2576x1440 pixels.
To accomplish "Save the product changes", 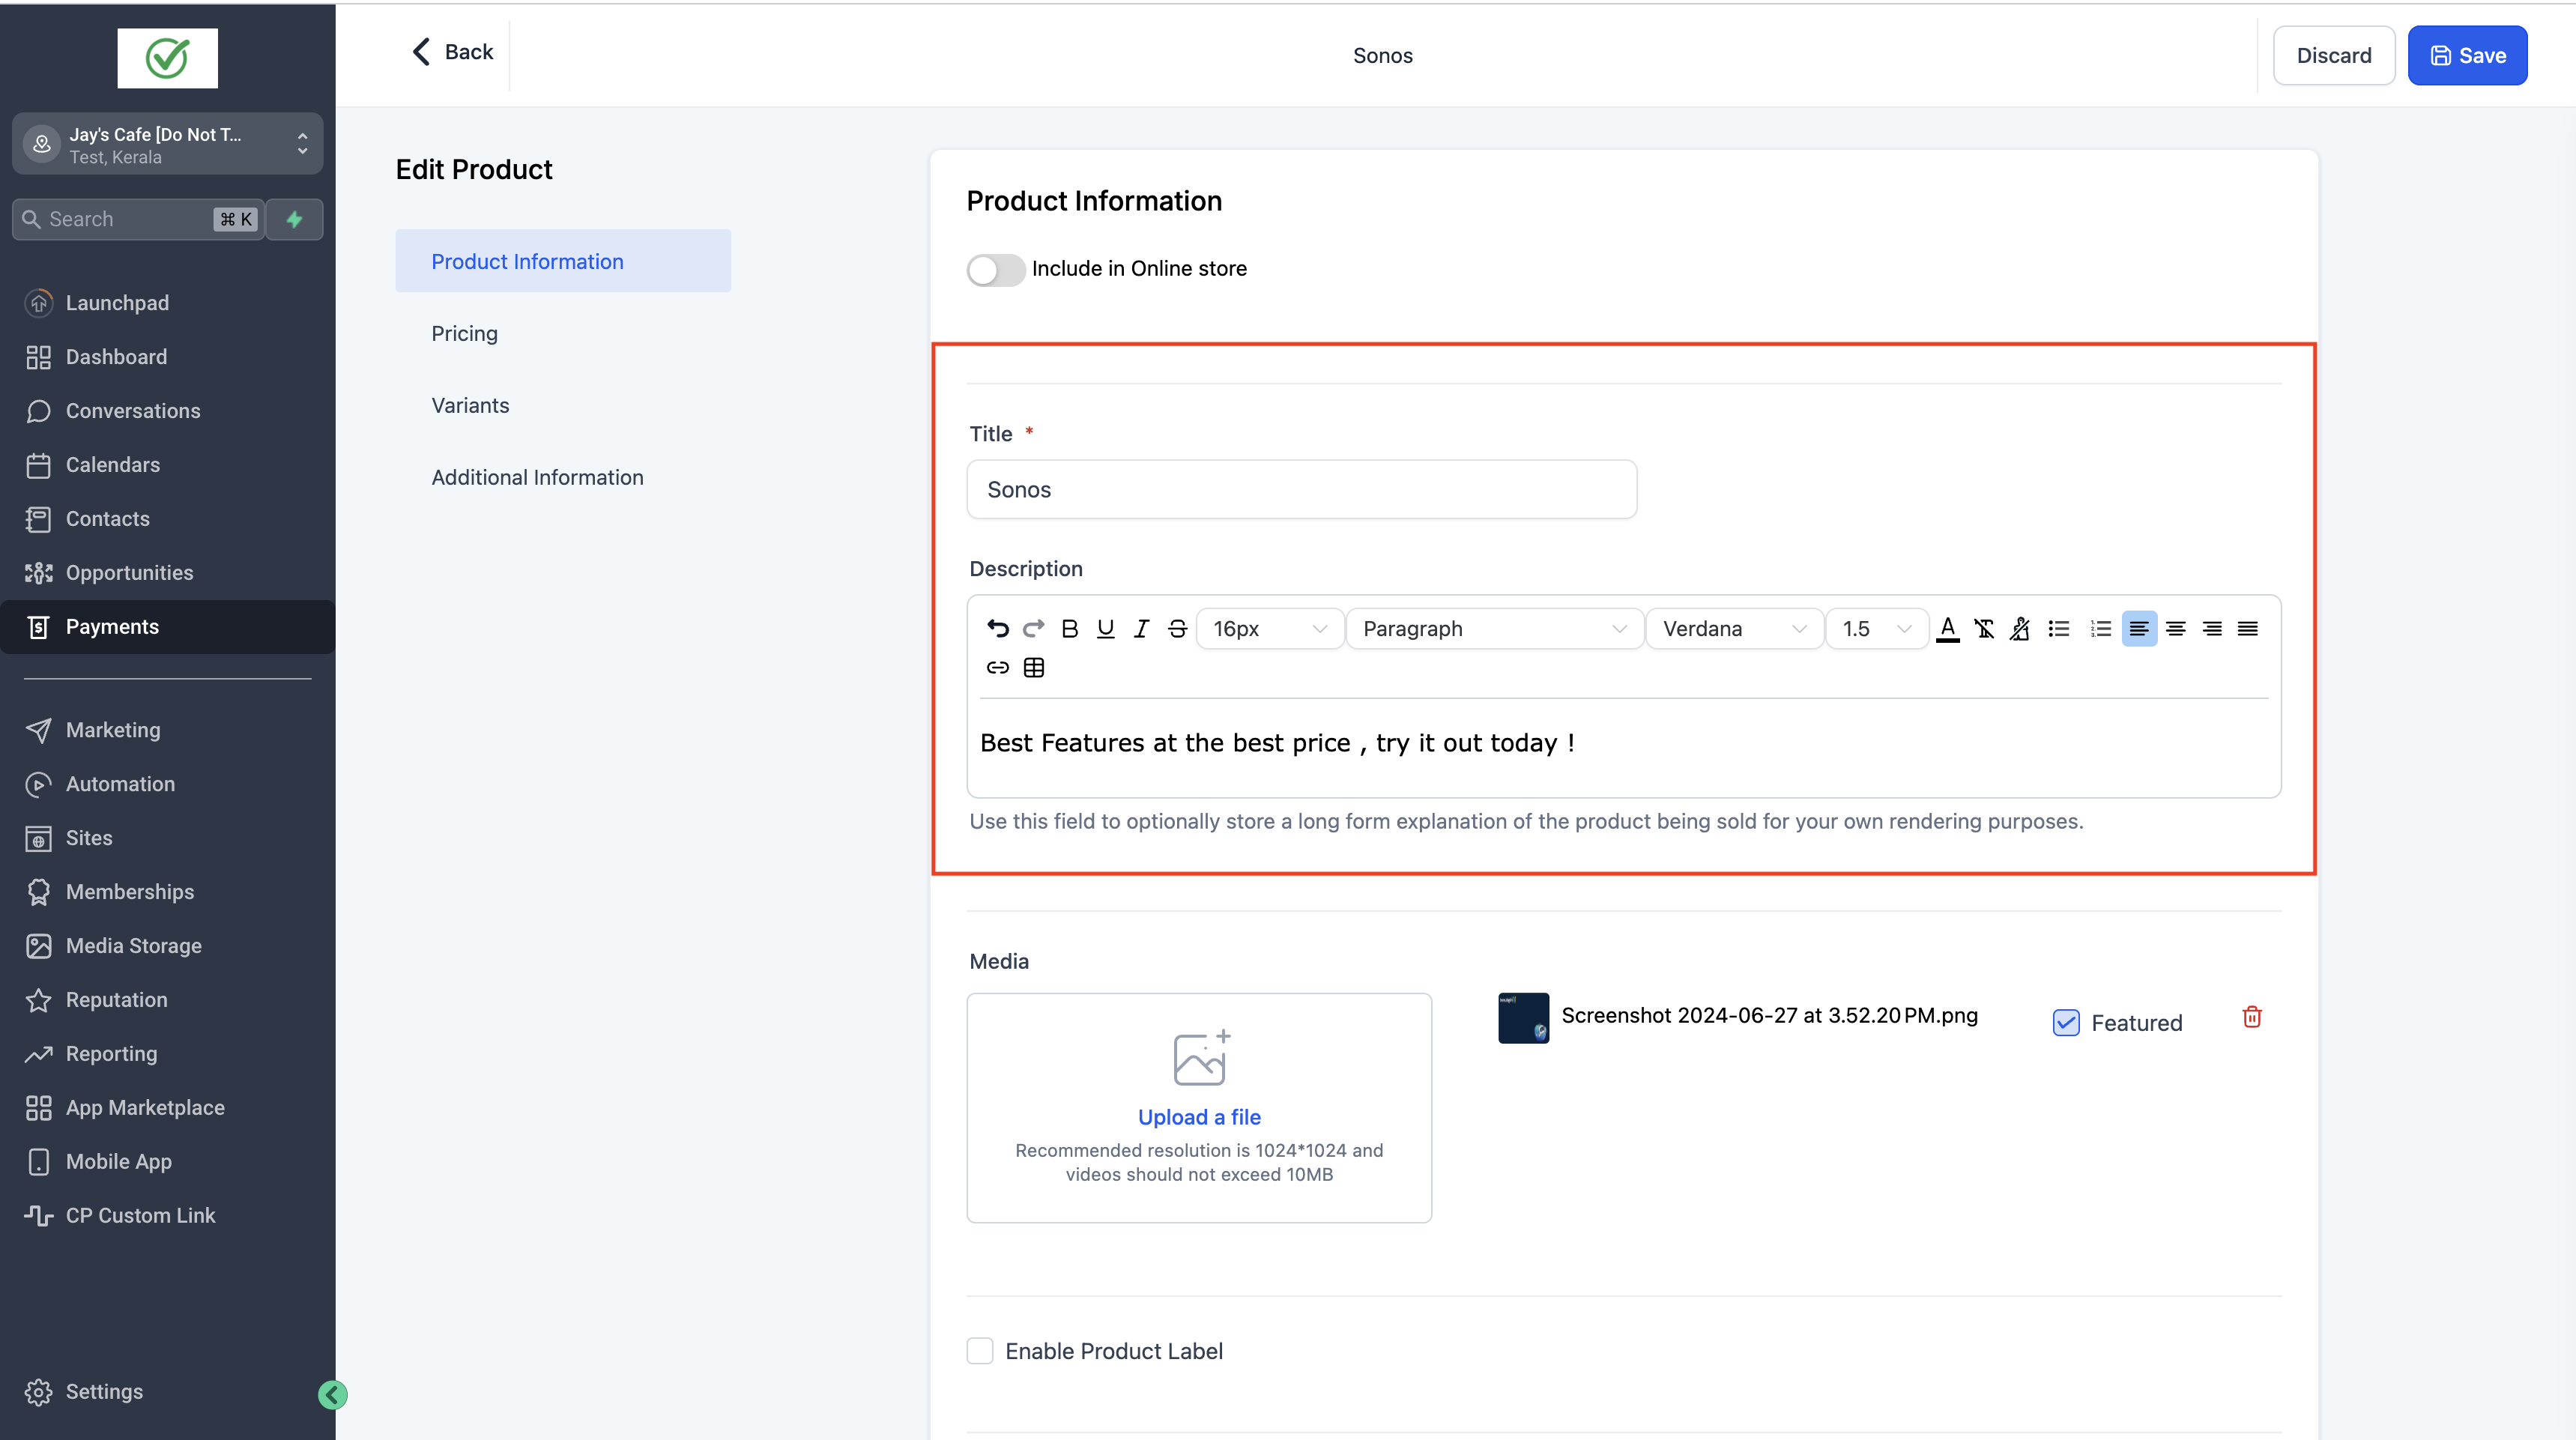I will pos(2467,55).
